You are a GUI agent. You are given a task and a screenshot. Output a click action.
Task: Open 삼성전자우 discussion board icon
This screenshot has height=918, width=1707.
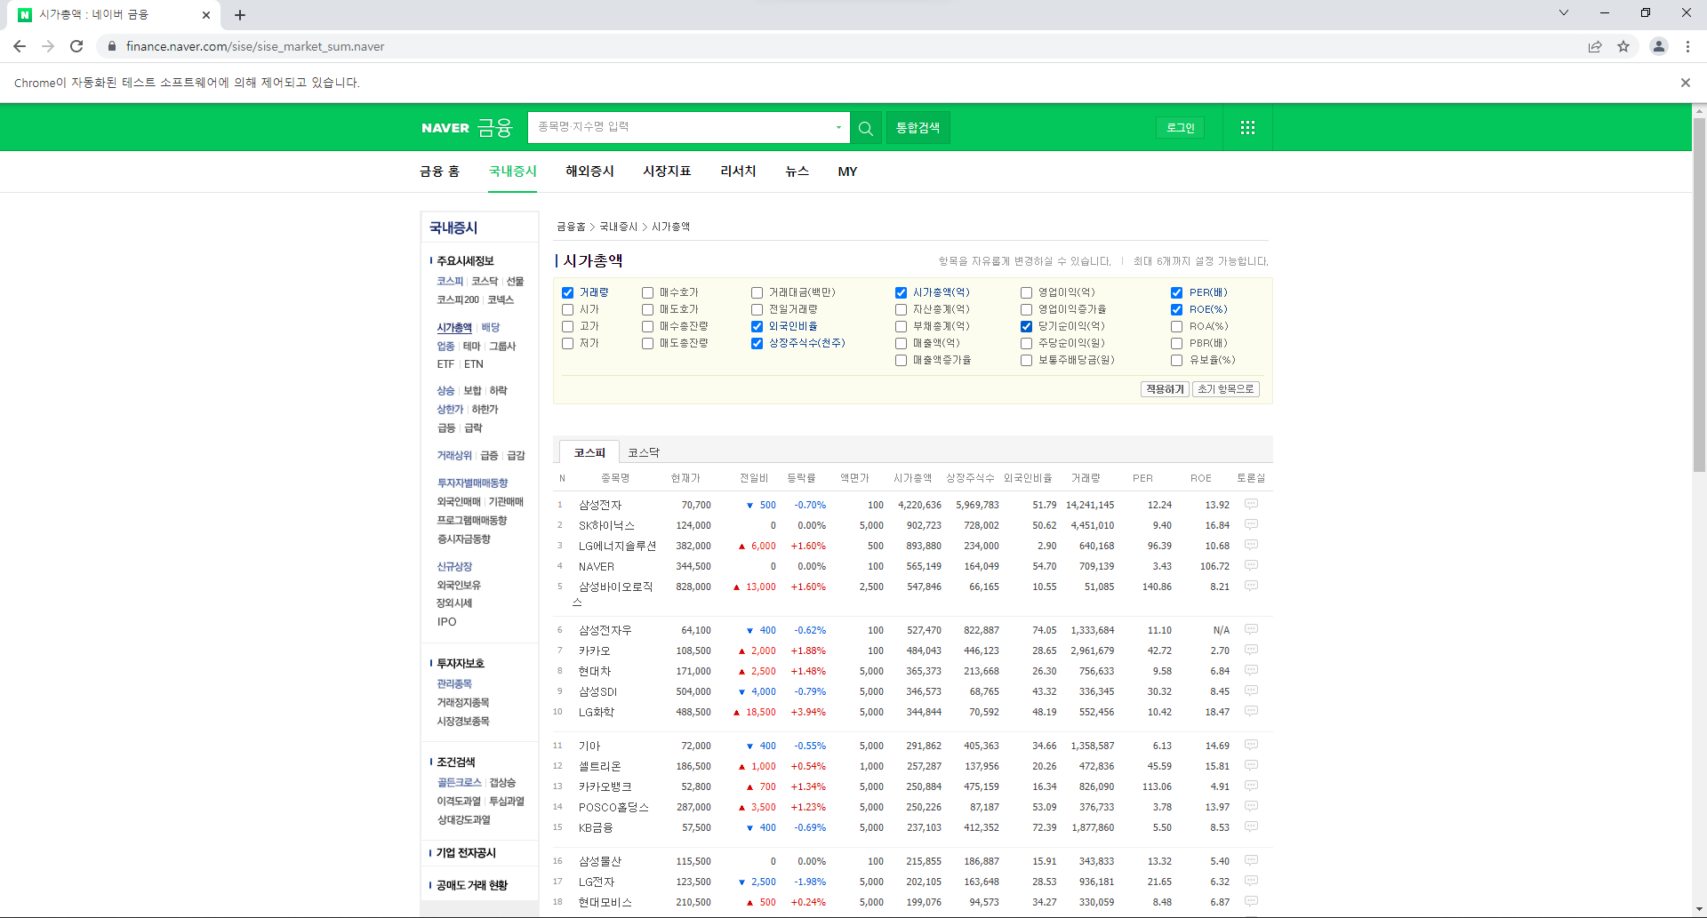[1251, 629]
